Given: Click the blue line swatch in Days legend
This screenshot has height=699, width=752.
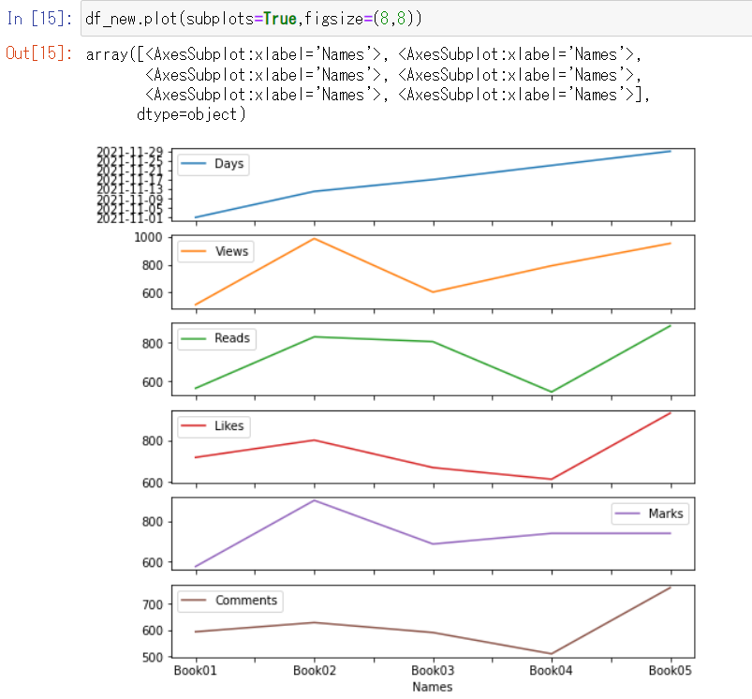Looking at the screenshot, I should click(194, 164).
